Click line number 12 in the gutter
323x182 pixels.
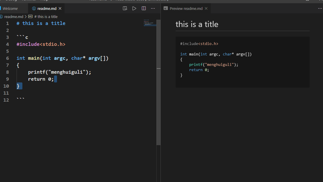(x=6, y=100)
